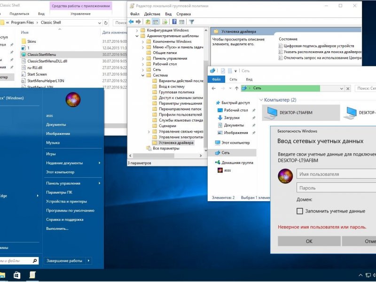Open Run from the start menu
This screenshot has width=376, height=282.
coord(57,228)
